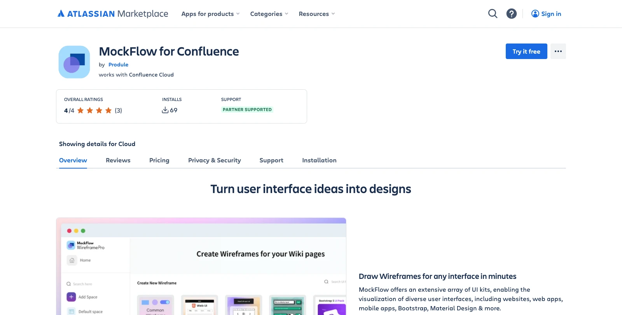The image size is (622, 315).
Task: Go to the Privacy & Security tab
Action: point(215,160)
